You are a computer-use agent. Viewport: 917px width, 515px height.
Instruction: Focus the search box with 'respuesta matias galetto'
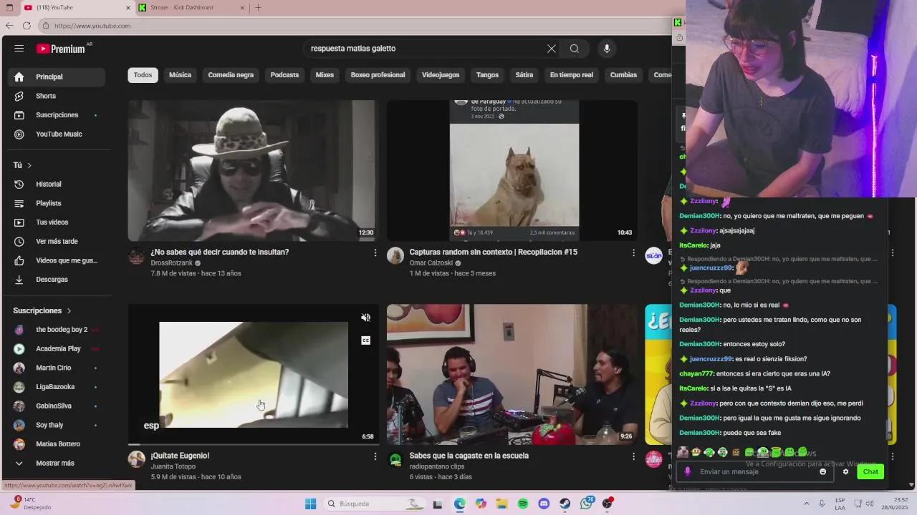tap(426, 49)
